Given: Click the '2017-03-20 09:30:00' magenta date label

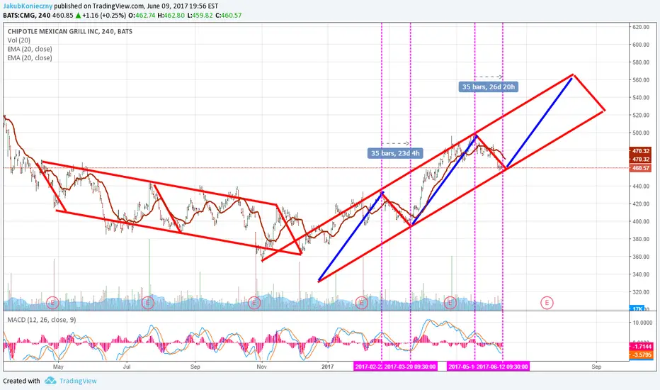Looking at the screenshot, I should (410, 367).
